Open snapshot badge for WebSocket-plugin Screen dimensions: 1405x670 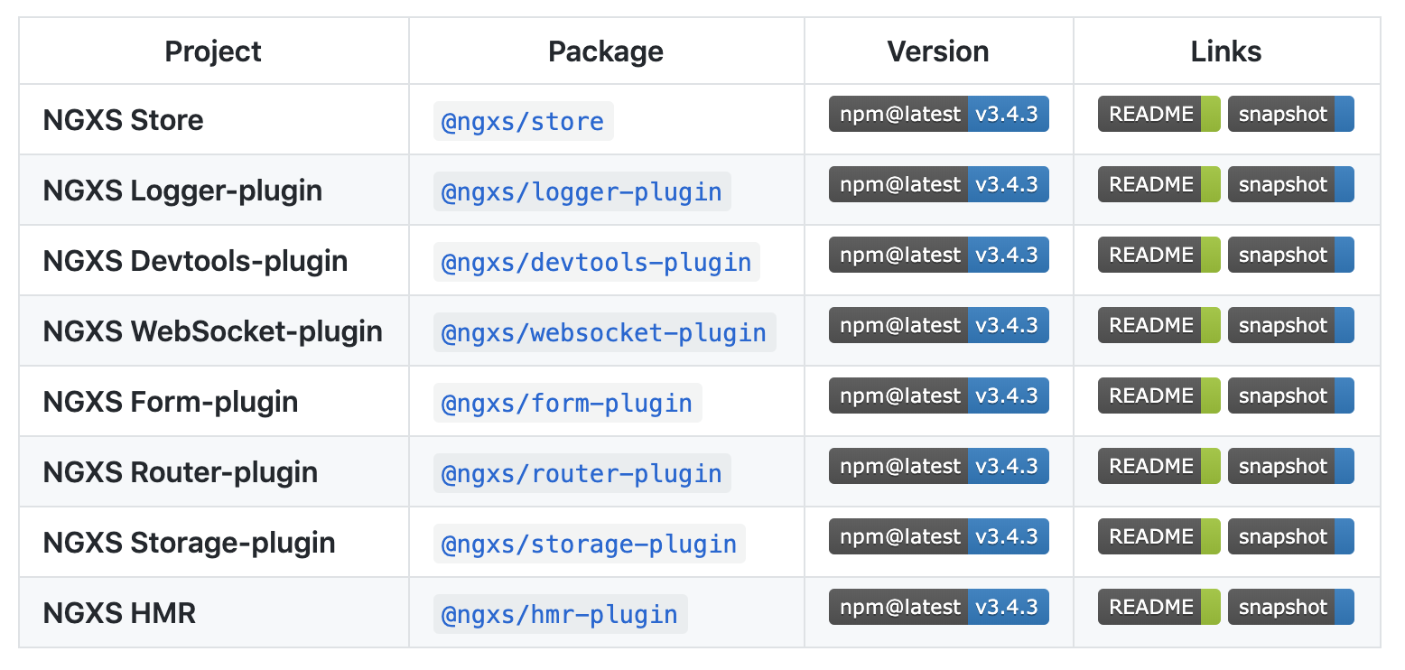1290,326
